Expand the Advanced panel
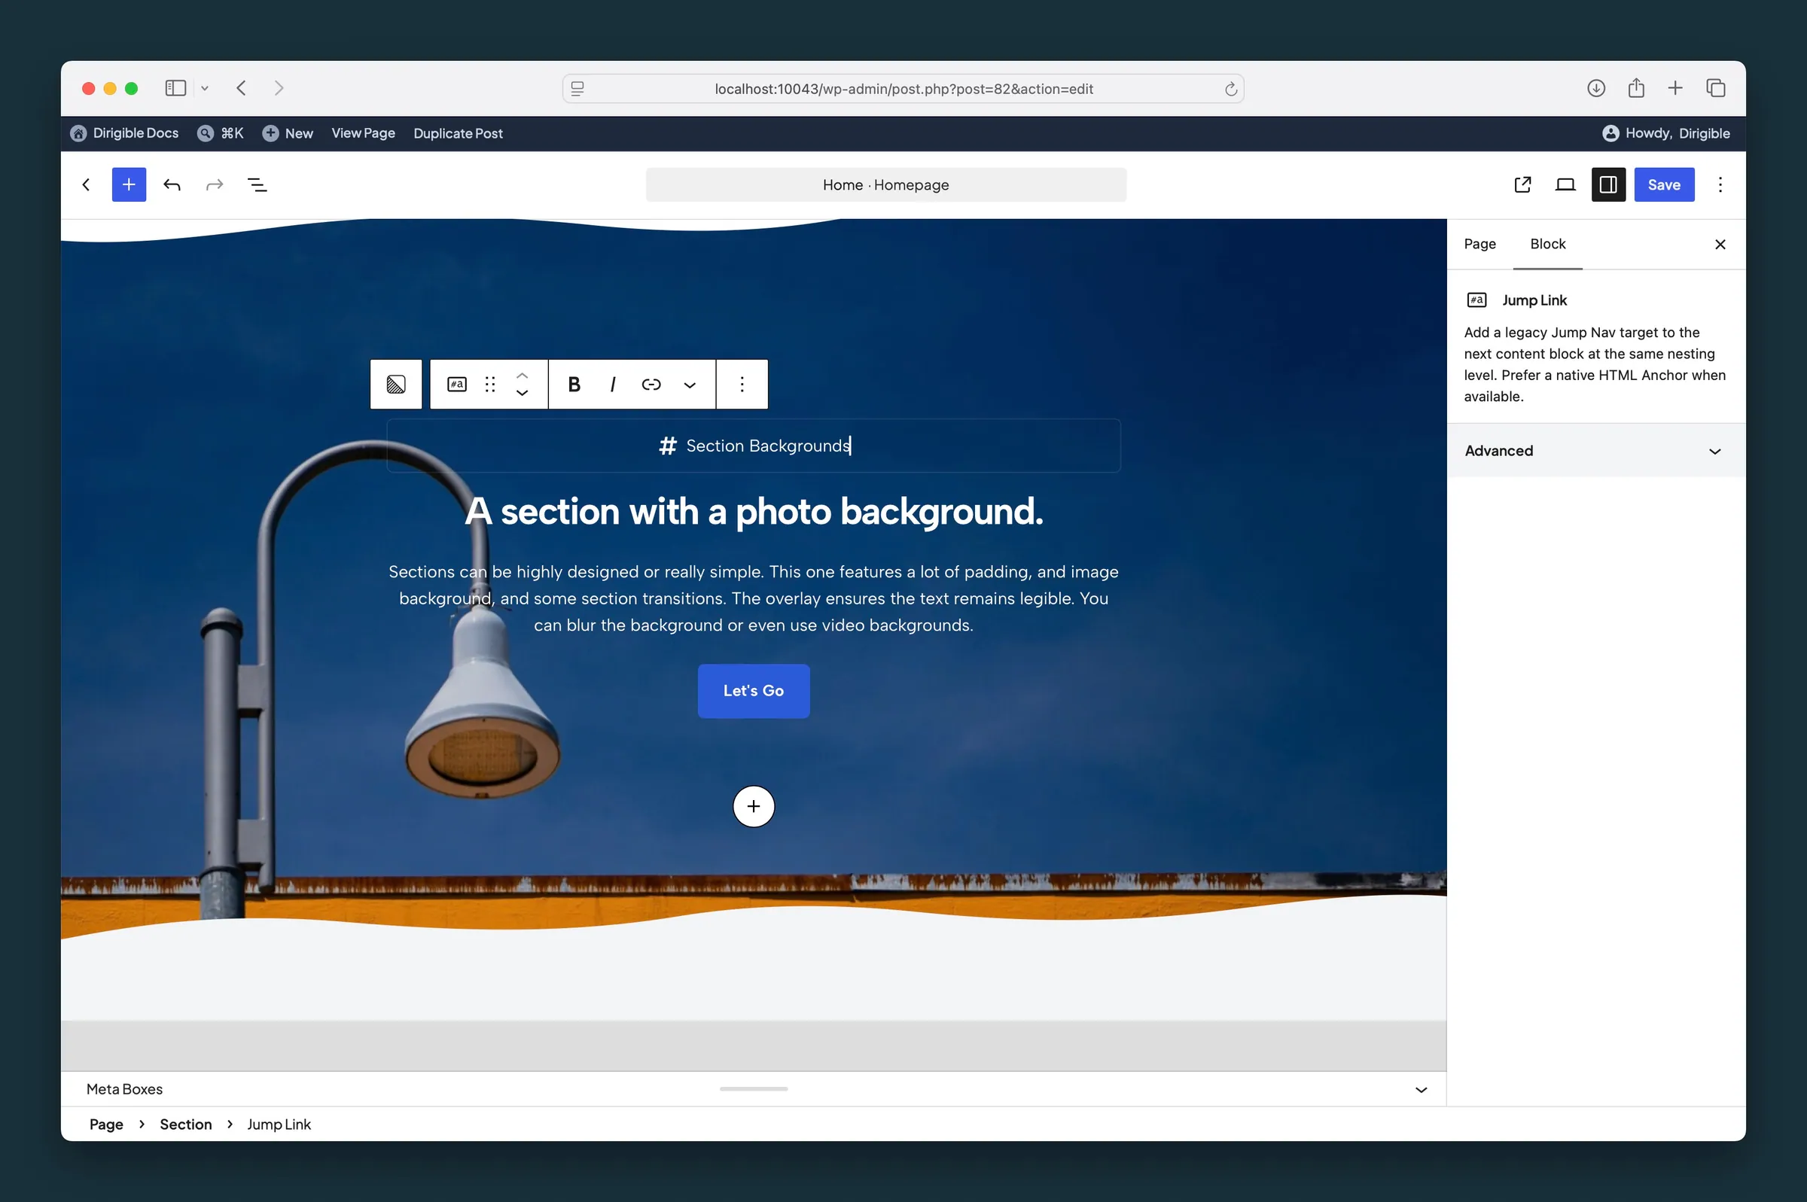The height and width of the screenshot is (1202, 1807). 1595,451
